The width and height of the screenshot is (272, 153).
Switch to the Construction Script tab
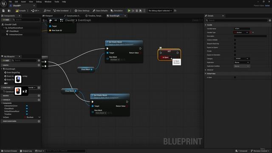point(72,16)
